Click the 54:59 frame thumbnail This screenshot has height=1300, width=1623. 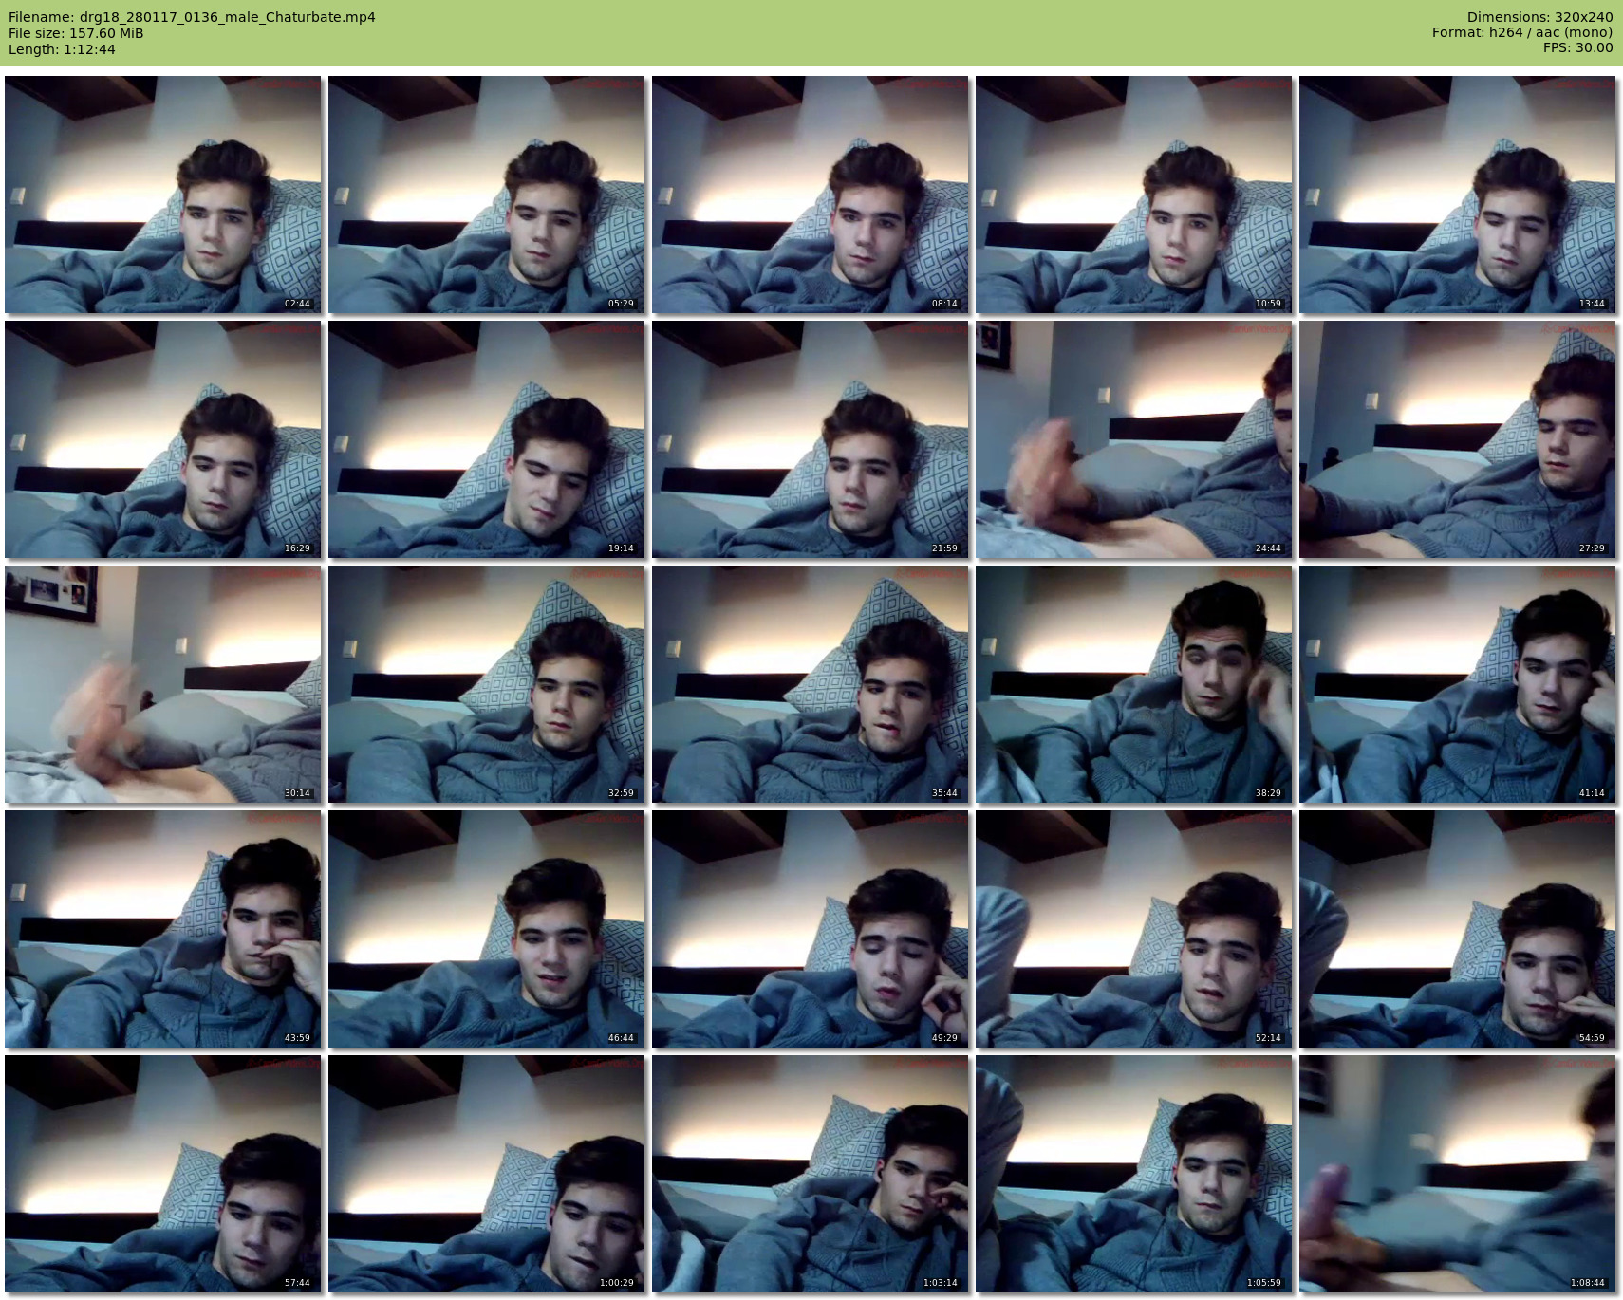[1457, 929]
